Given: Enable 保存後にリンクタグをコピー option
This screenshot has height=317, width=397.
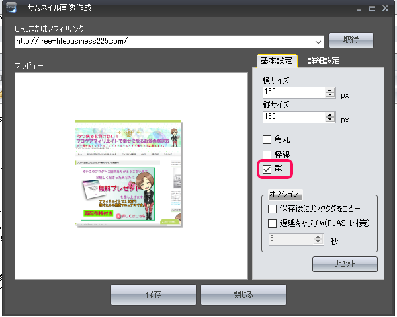Looking at the screenshot, I should pyautogui.click(x=273, y=209).
